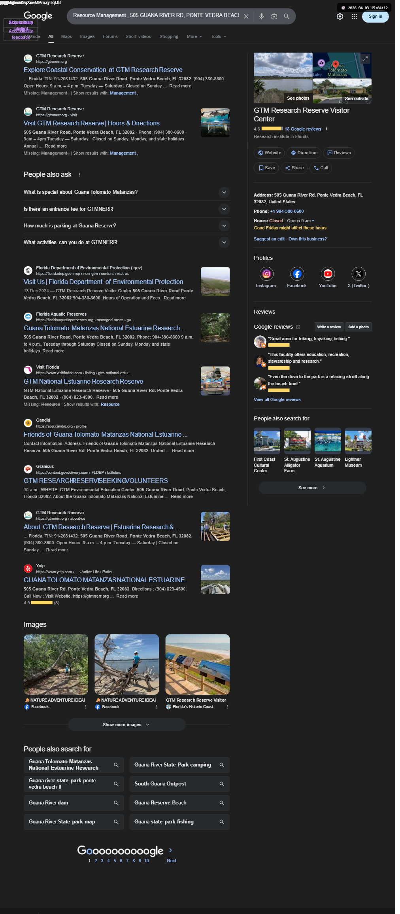Open Yelp 'GUANA TOLOMATO MATANZAS NATIONAL ESTUARINE' result
The width and height of the screenshot is (400, 914).
[105, 580]
